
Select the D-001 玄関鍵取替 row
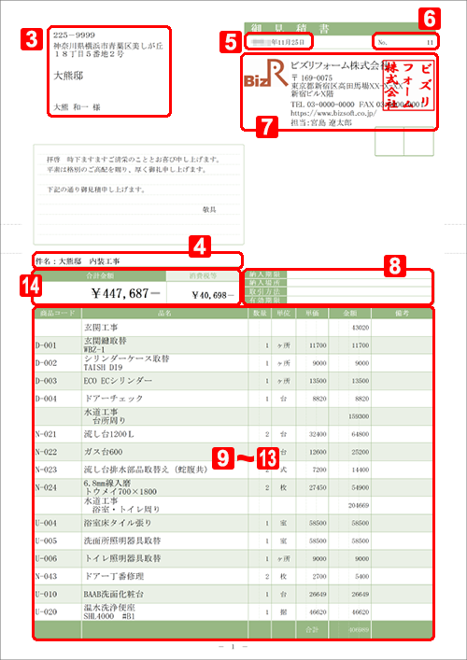(233, 345)
